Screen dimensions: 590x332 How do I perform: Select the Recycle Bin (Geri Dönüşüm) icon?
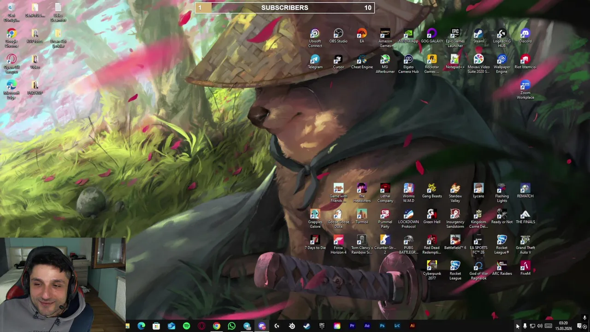(12, 12)
